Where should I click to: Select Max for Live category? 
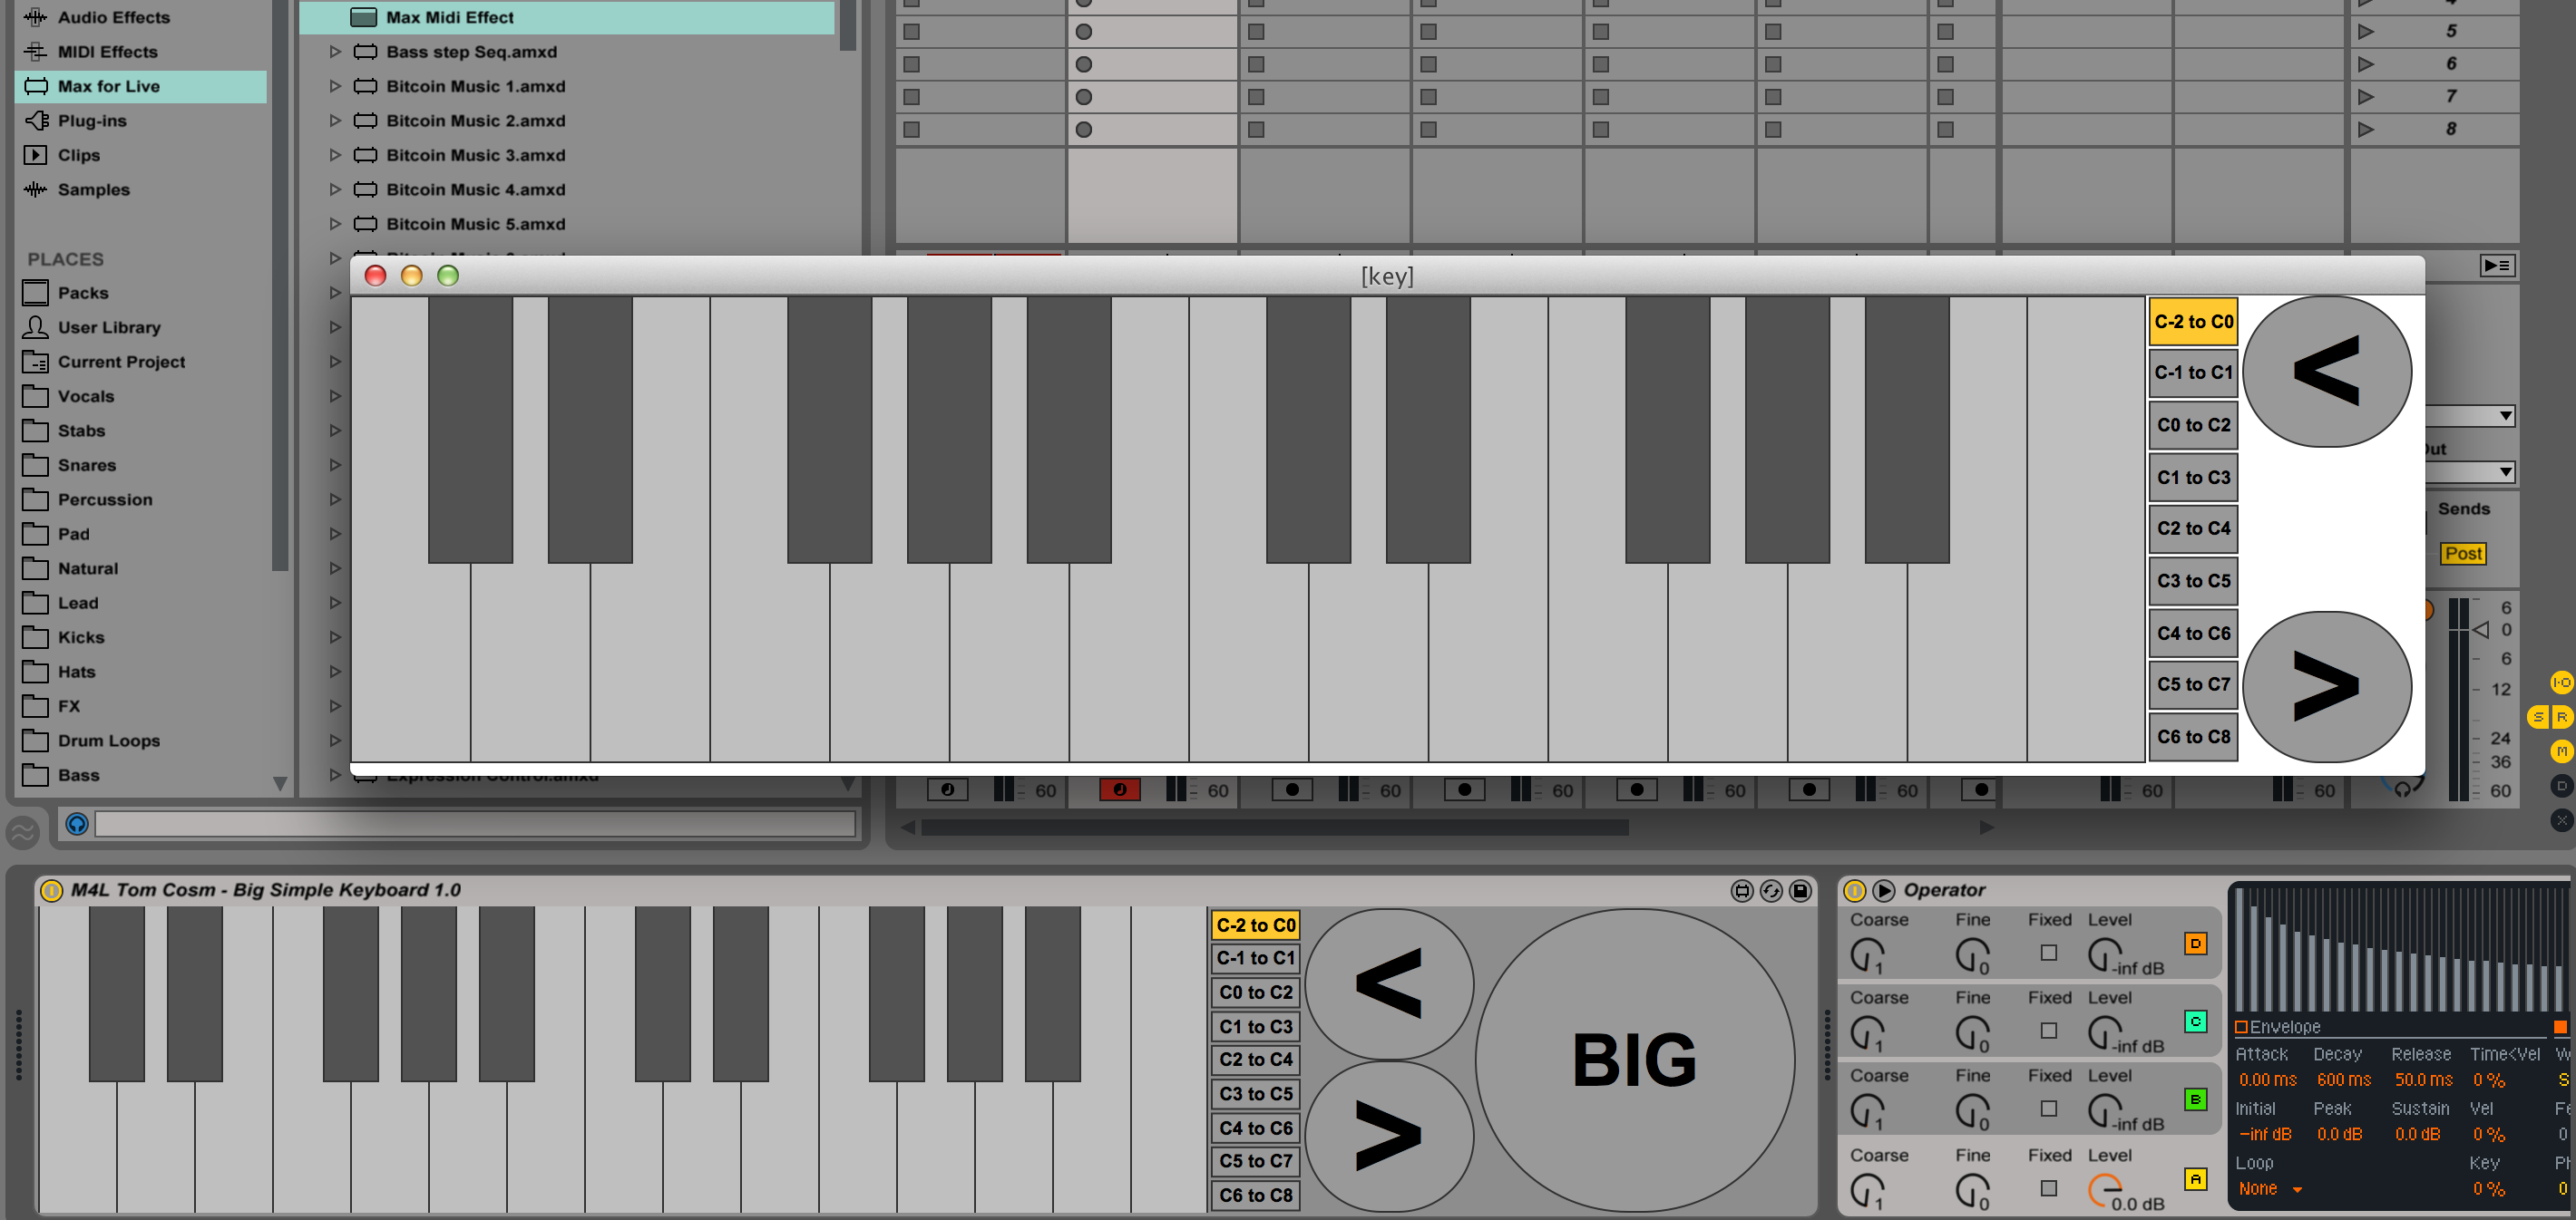click(x=108, y=87)
